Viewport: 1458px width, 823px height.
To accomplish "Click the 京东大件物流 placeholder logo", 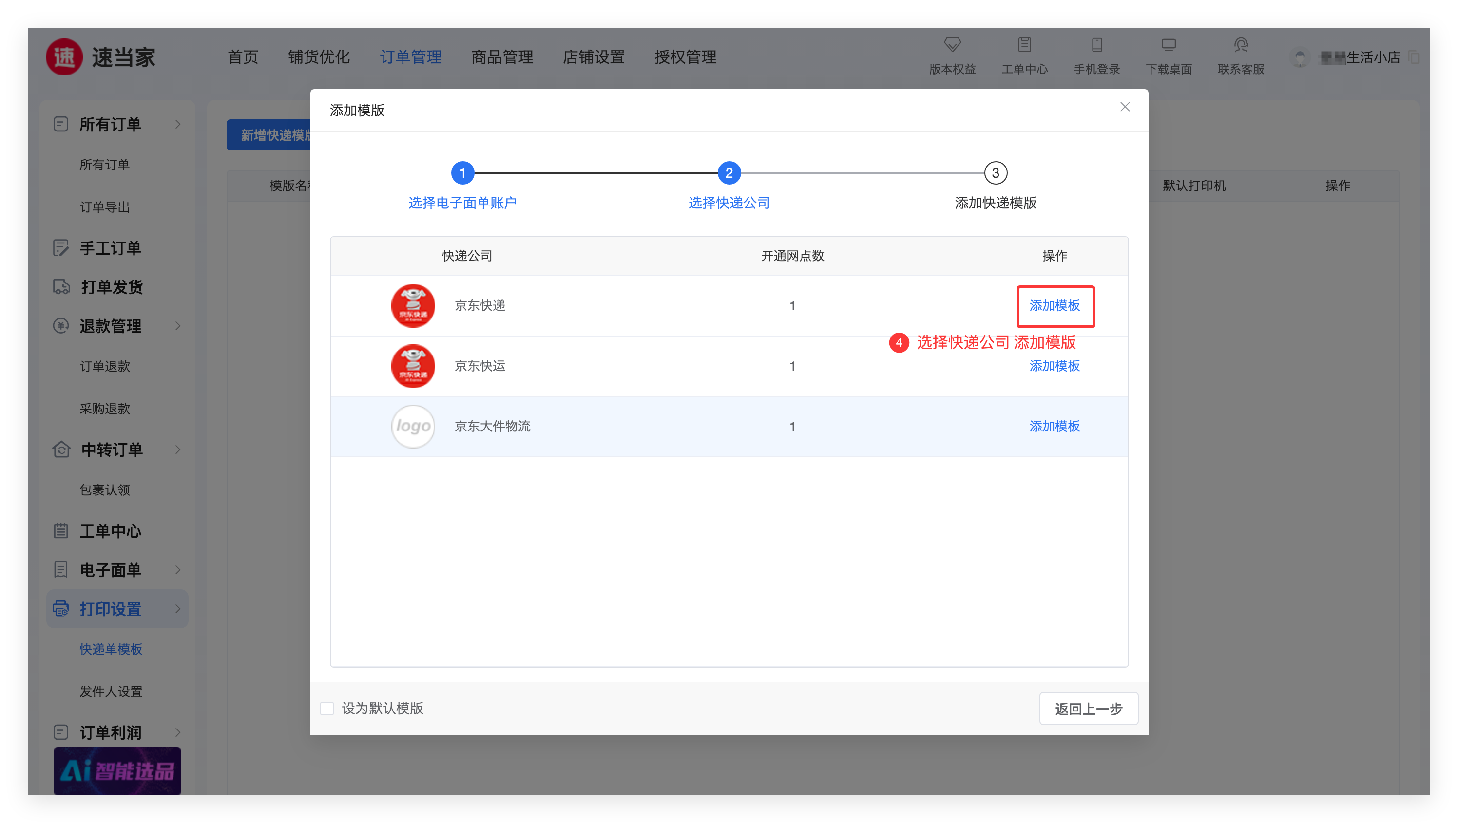I will tap(413, 426).
